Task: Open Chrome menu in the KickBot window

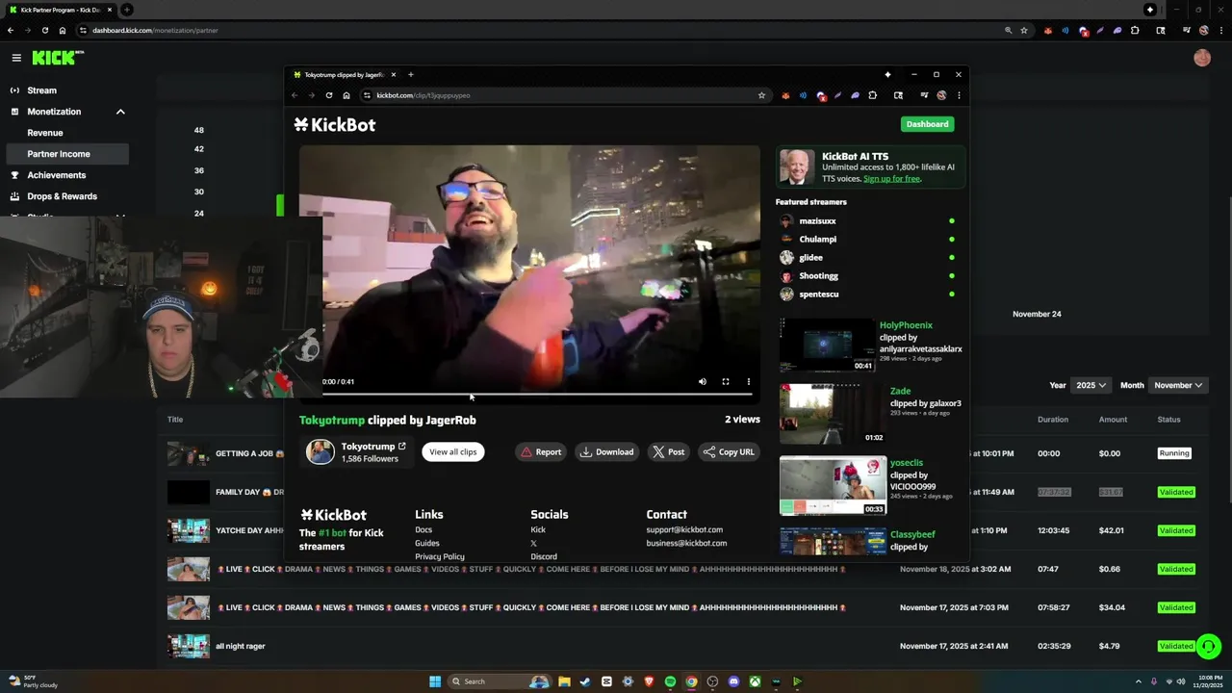Action: coord(959,95)
